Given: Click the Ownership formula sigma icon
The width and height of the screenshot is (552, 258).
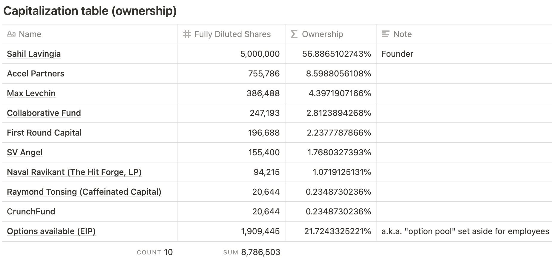Looking at the screenshot, I should (294, 34).
